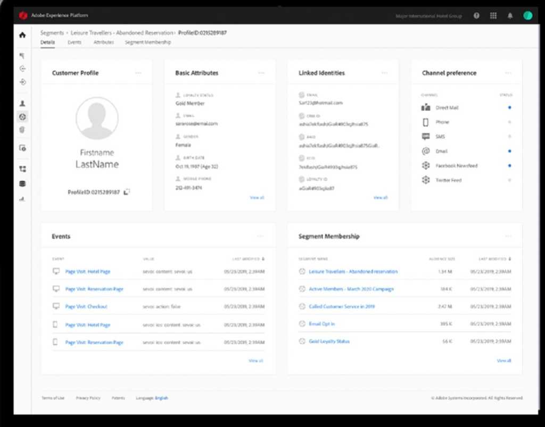Toggle Facebook Newsfeed status indicator

pos(509,165)
